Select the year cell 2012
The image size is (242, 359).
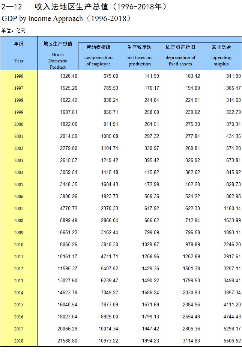pyautogui.click(x=19, y=268)
